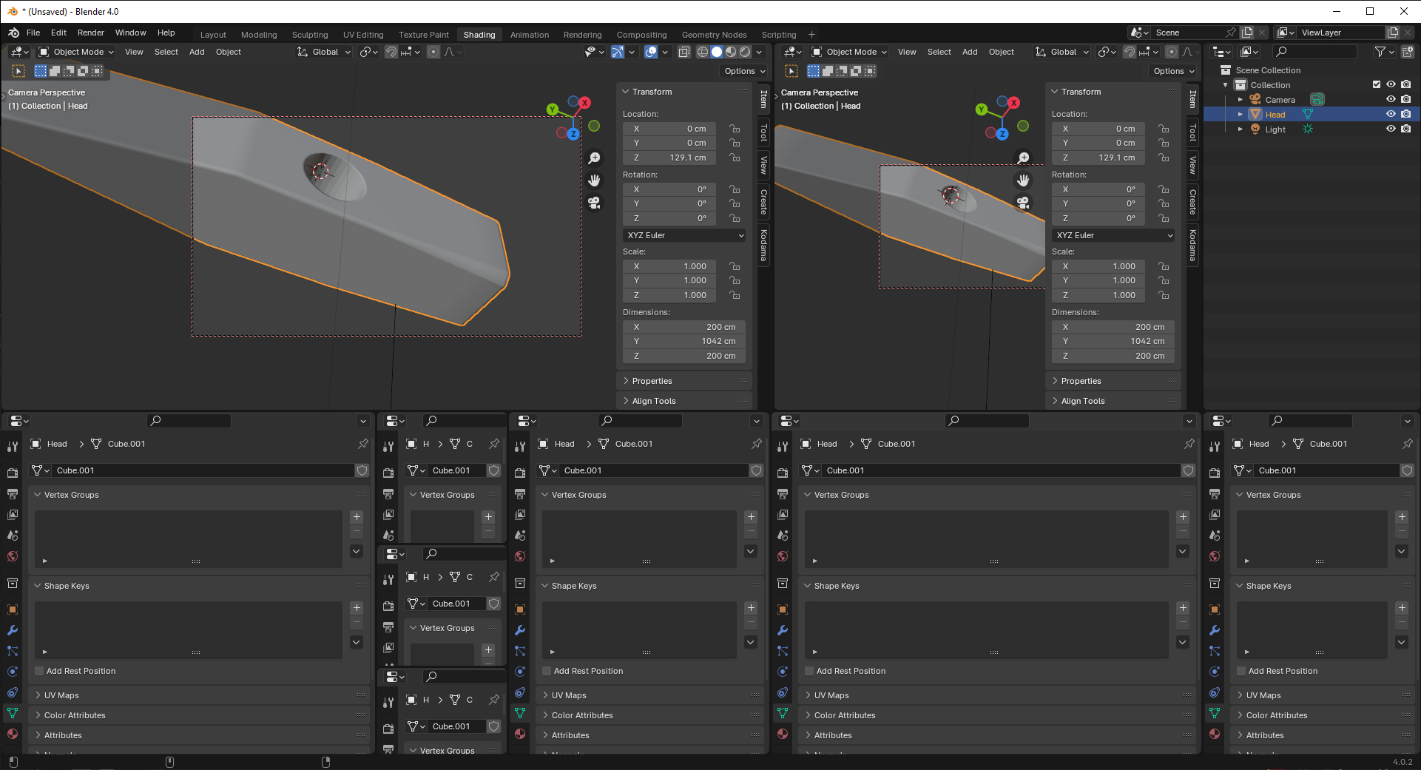Toggle proportional editing in left viewport header
1421x770 pixels.
(x=433, y=52)
